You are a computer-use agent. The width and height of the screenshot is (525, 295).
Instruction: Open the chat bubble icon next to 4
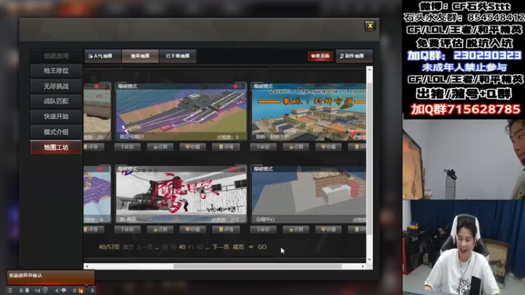click(x=63, y=290)
